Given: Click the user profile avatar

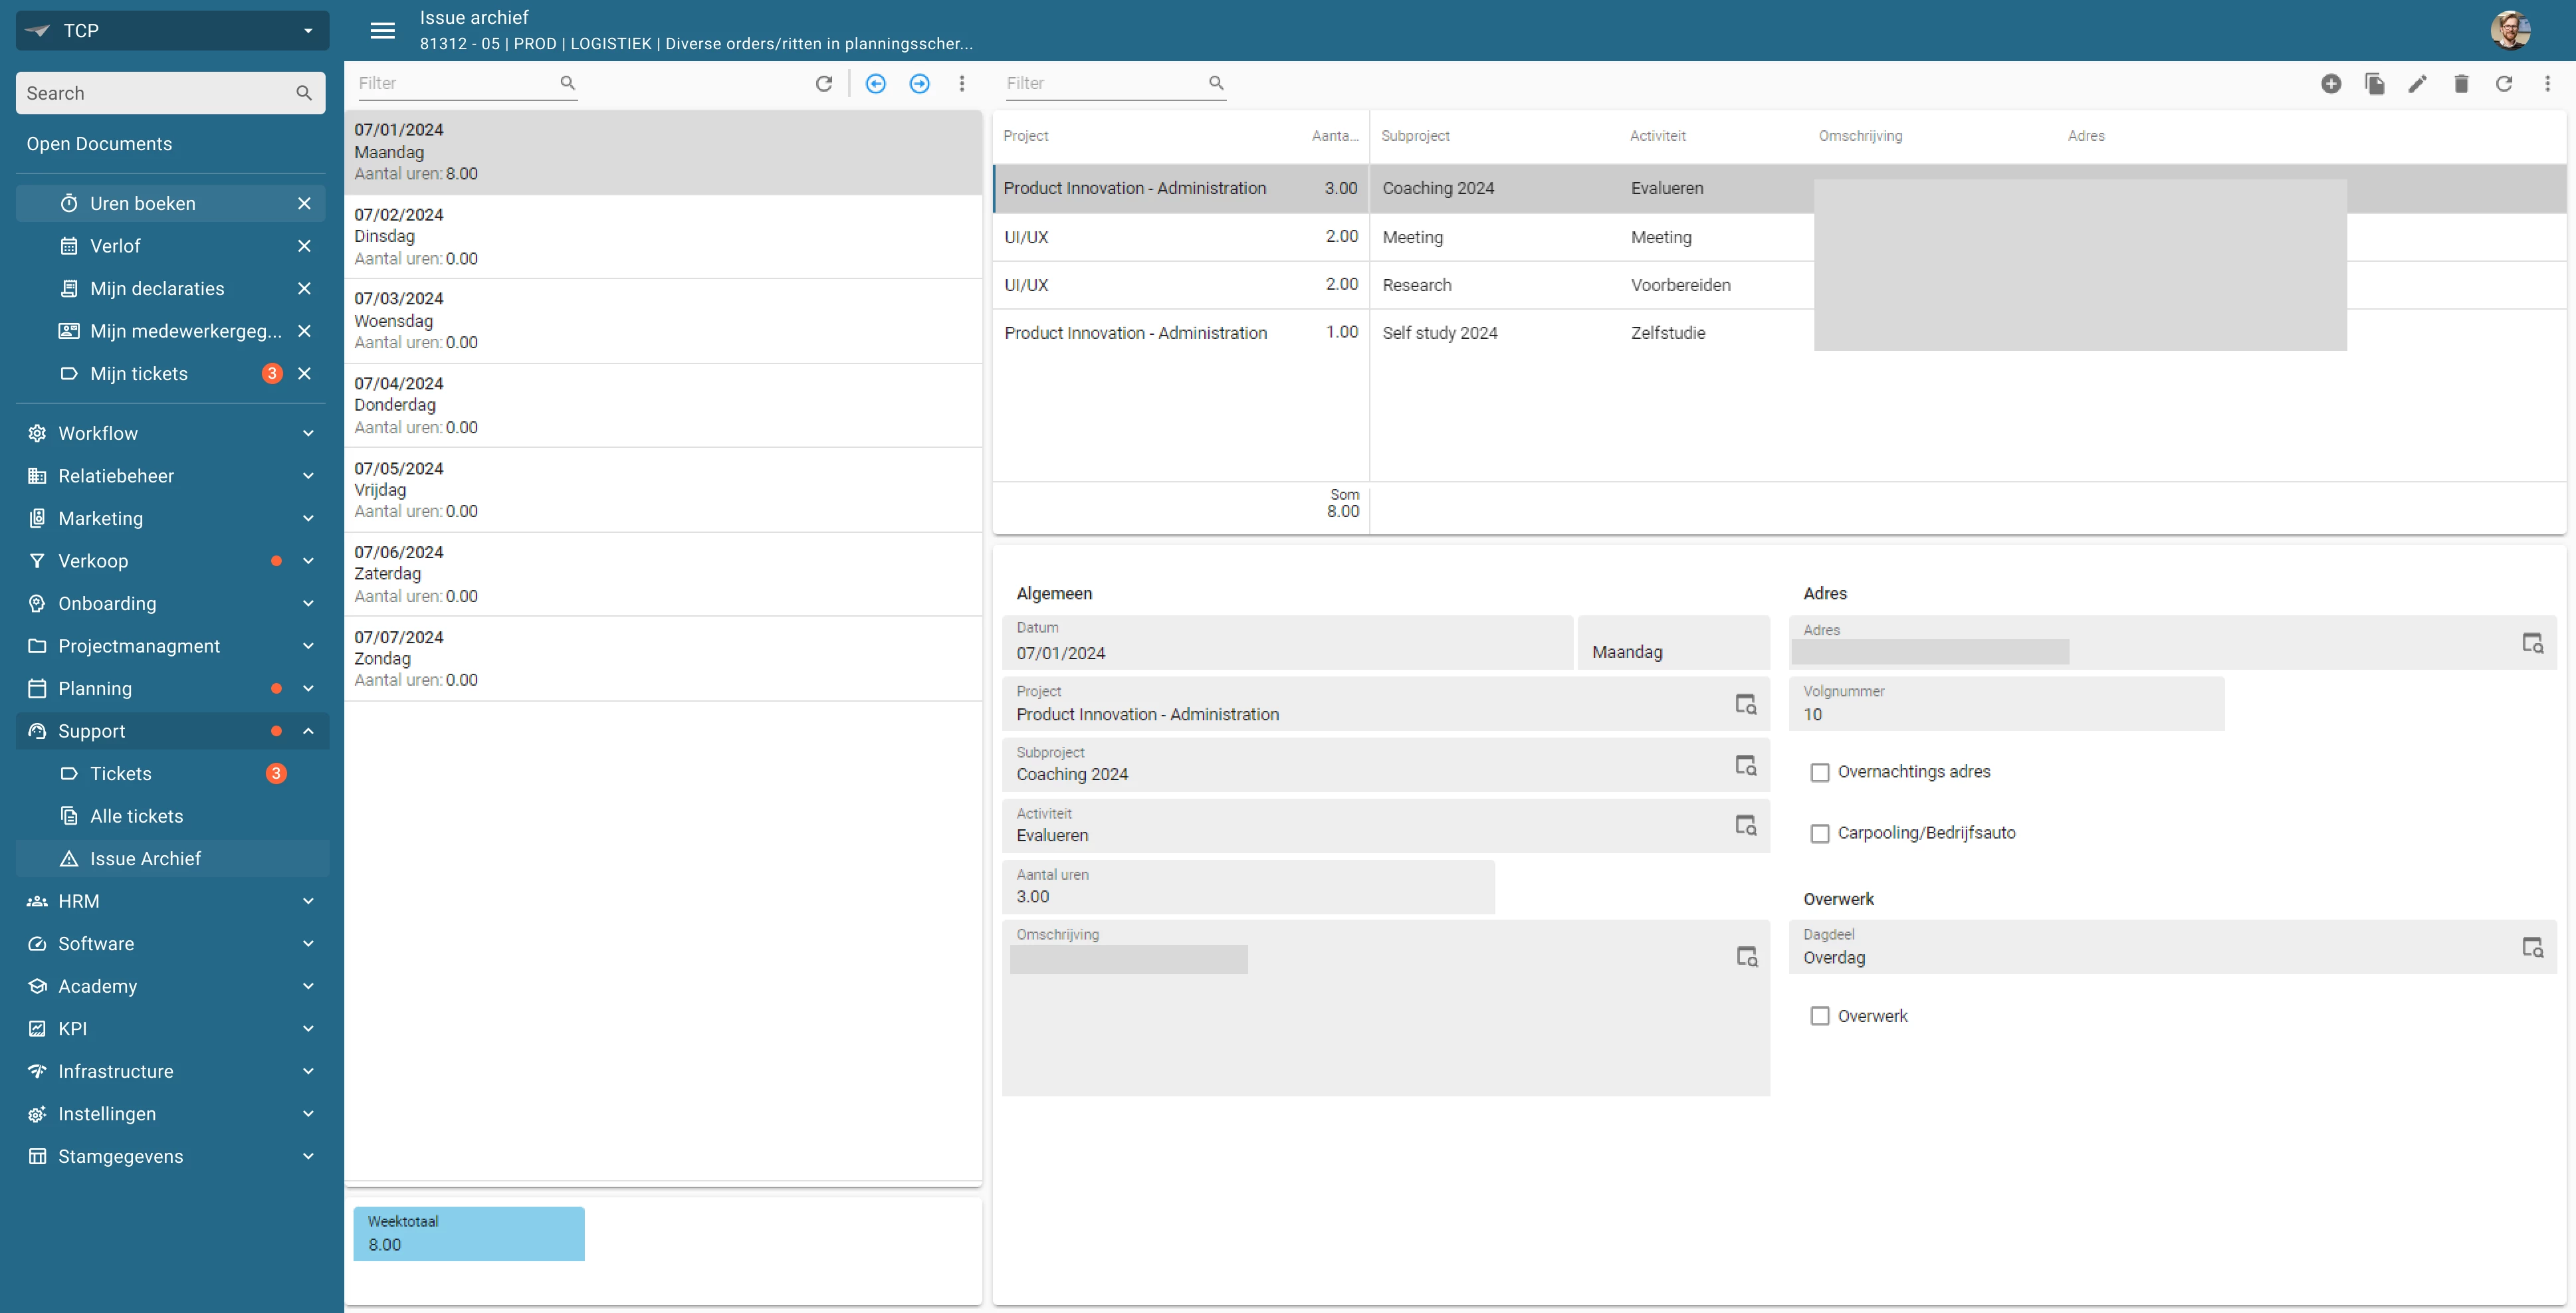Looking at the screenshot, I should point(2510,30).
